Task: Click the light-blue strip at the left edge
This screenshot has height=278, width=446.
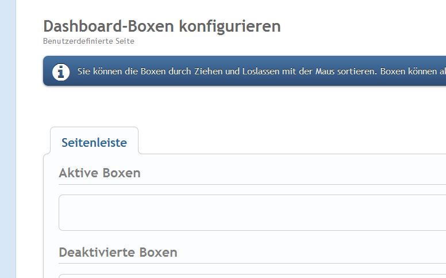Action: click(7, 139)
